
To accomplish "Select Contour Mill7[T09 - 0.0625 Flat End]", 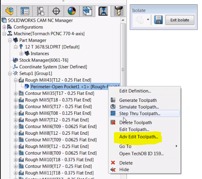I will coord(61,140).
